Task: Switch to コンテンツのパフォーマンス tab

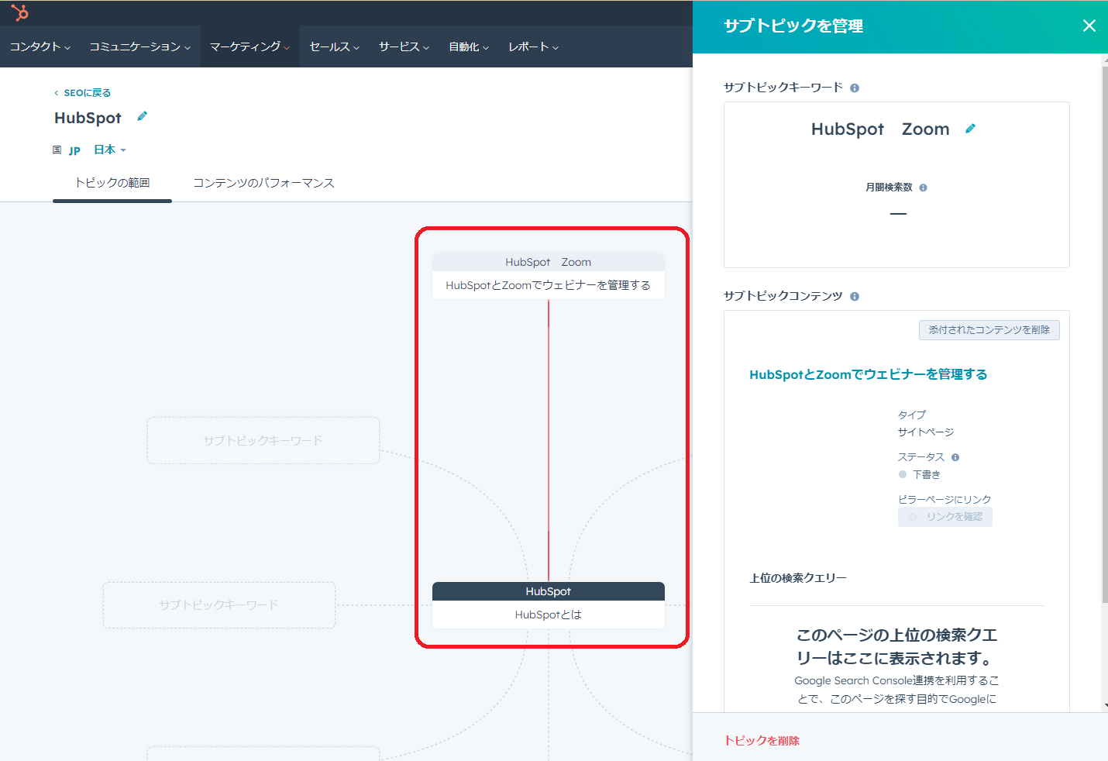Action: coord(263,183)
